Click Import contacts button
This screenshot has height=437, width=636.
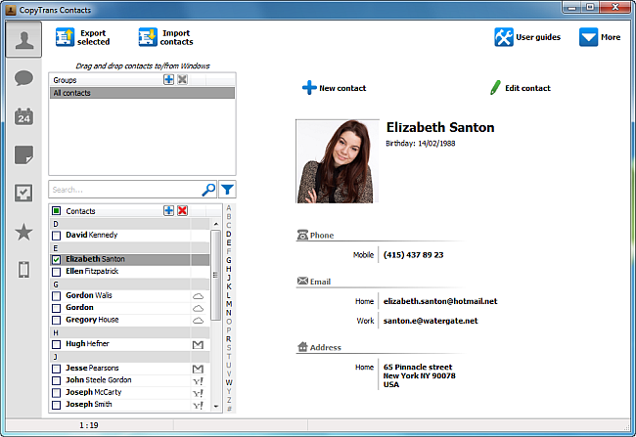point(166,37)
